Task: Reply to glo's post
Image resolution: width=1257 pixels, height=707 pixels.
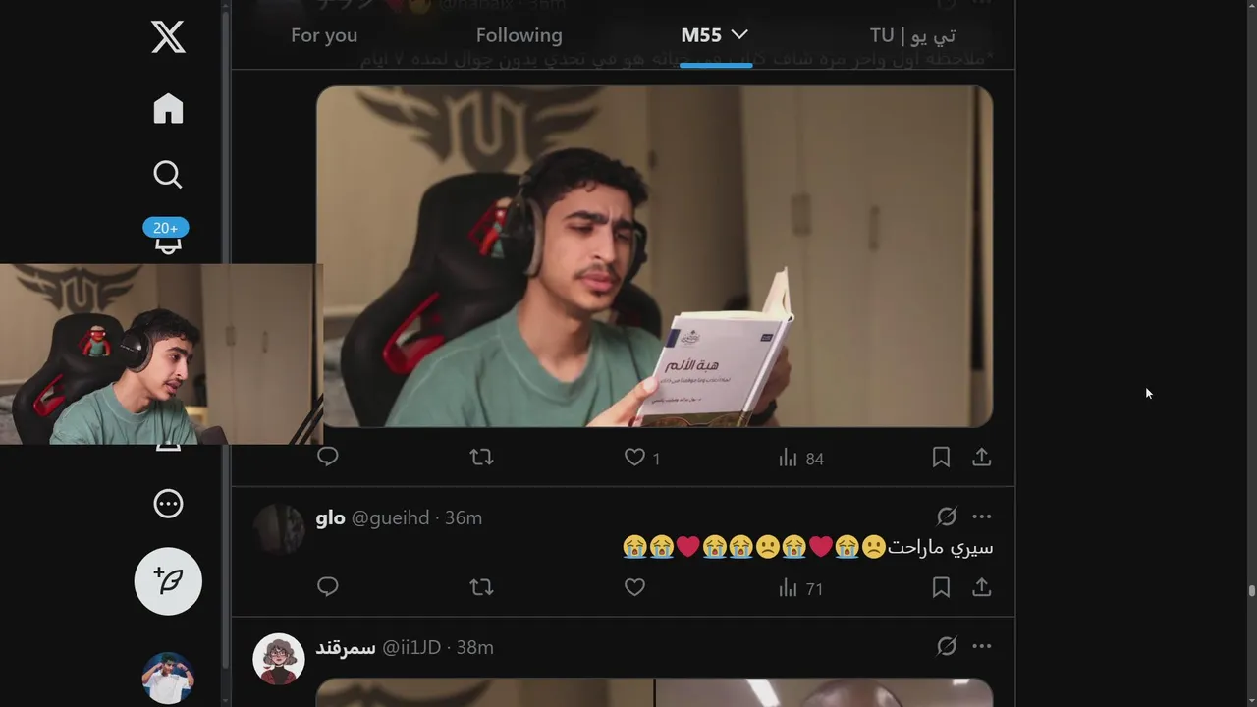Action: 328,587
